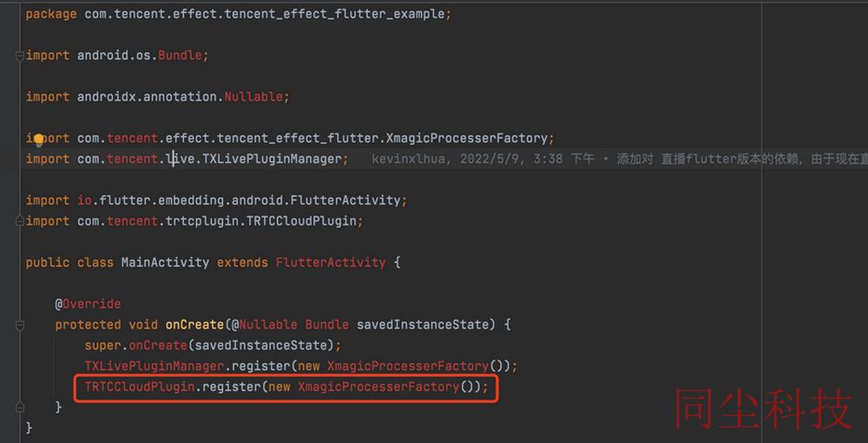
Task: Click fold end marker beside TRTCCloudPlugin import
Action: pos(20,221)
